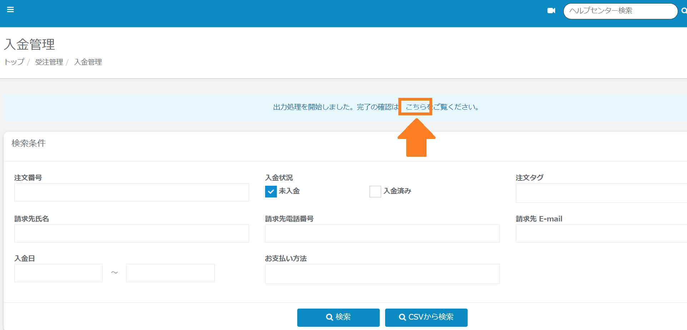Open the 注文タグ selection field
Viewport: 687px width, 330px height.
(x=601, y=193)
